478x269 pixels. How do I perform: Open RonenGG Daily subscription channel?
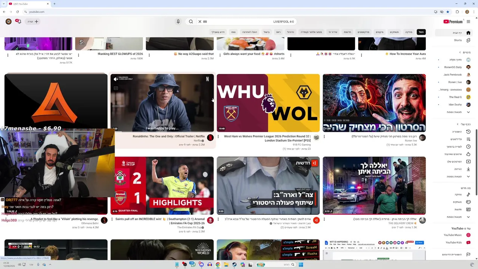454,67
